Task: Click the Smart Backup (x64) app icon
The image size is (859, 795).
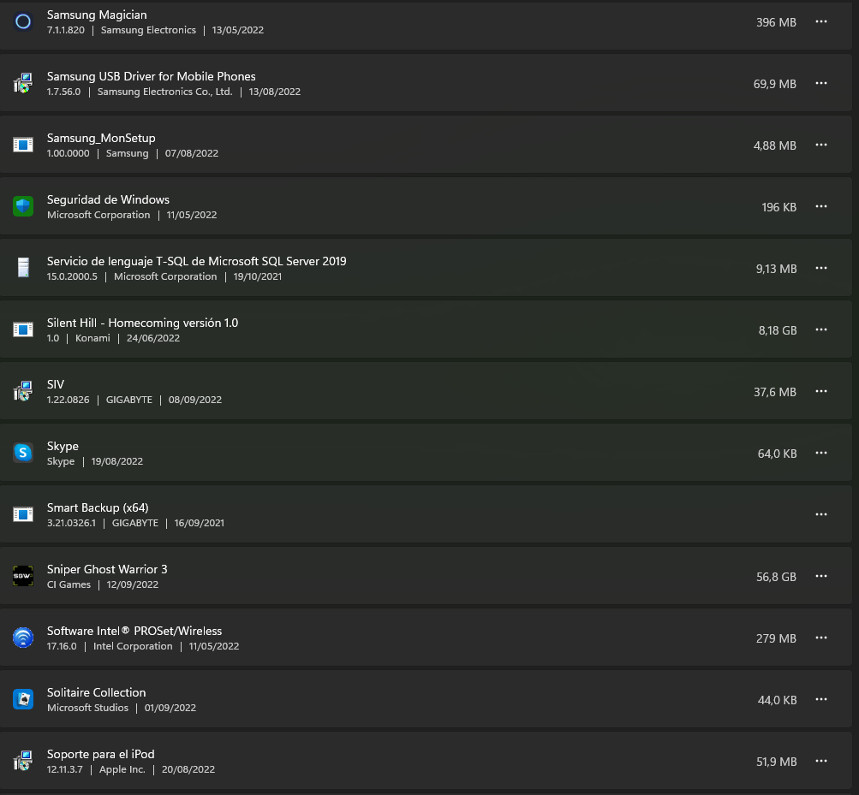Action: [23, 514]
